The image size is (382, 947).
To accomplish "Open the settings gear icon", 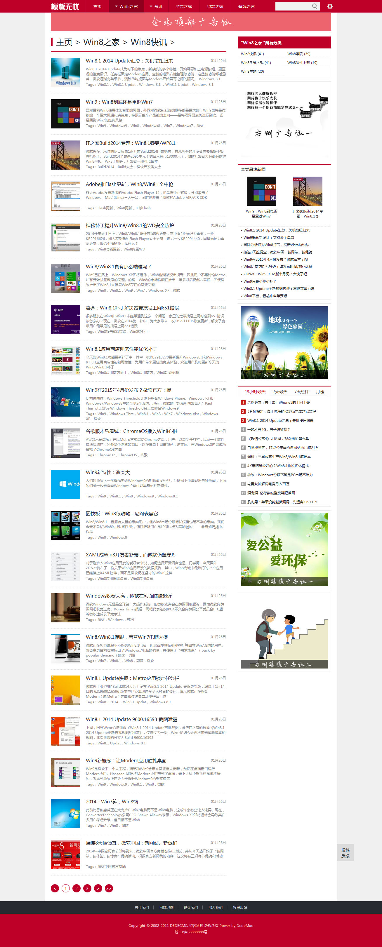I will pyautogui.click(x=330, y=6).
